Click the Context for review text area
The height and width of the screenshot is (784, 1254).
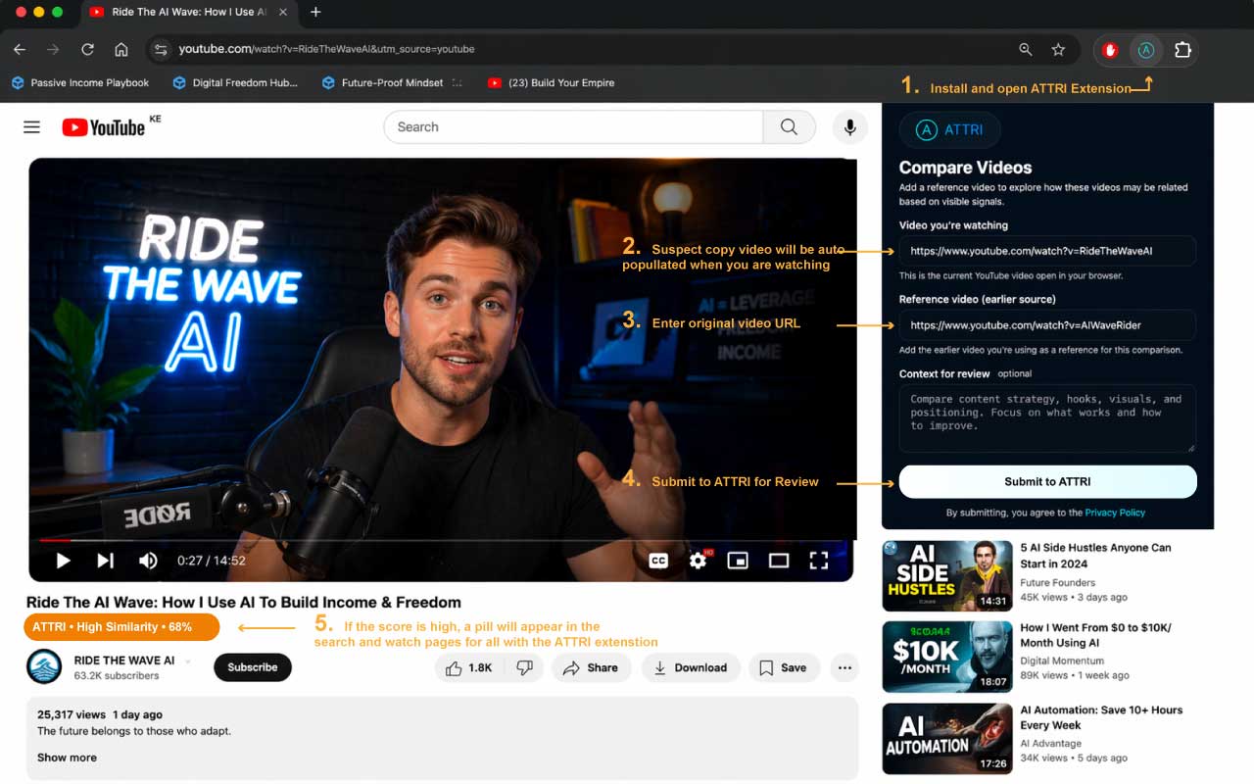pyautogui.click(x=1047, y=418)
